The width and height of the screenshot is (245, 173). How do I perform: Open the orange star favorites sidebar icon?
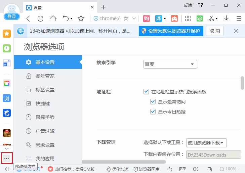pos(7,34)
